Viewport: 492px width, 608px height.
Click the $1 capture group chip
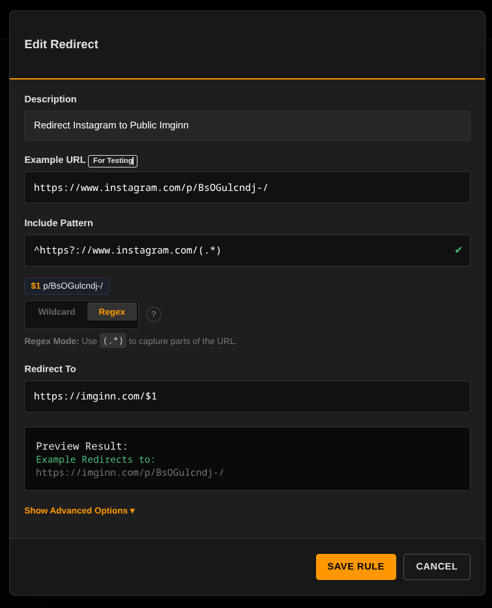coord(66,285)
